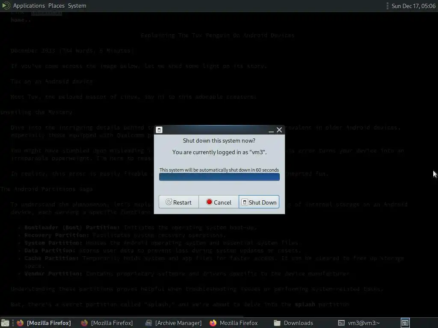Open the Applications menu
438x328 pixels.
click(x=29, y=6)
